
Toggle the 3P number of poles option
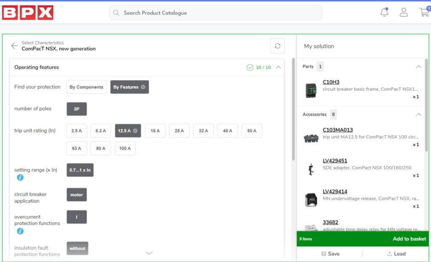click(76, 109)
